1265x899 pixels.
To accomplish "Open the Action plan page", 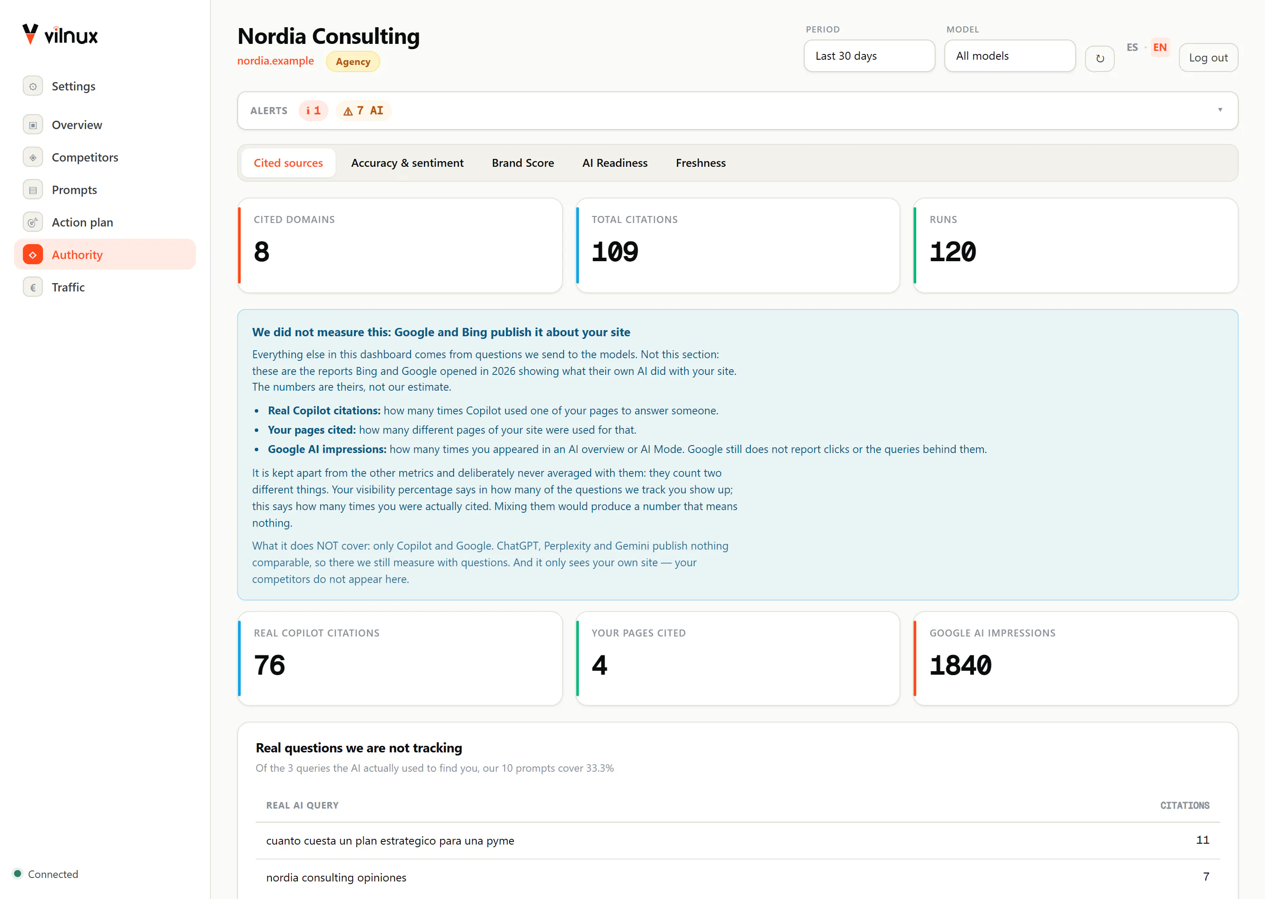I will point(105,223).
